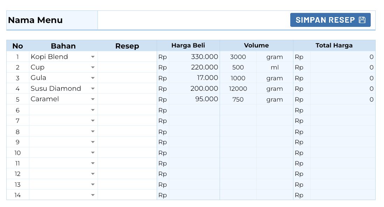Open the Gula ingredient dropdown arrow
The image size is (384, 207).
point(93,78)
